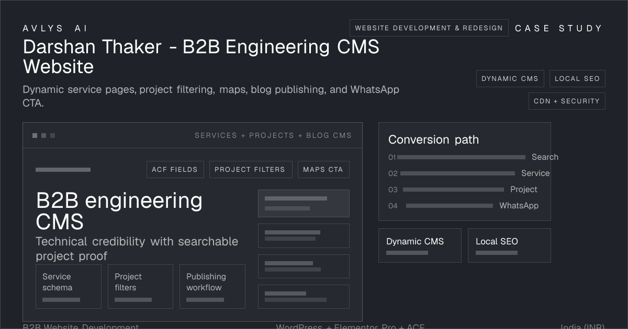Select the Dynamic CMS tag at top right
628x329 pixels.
tap(510, 79)
